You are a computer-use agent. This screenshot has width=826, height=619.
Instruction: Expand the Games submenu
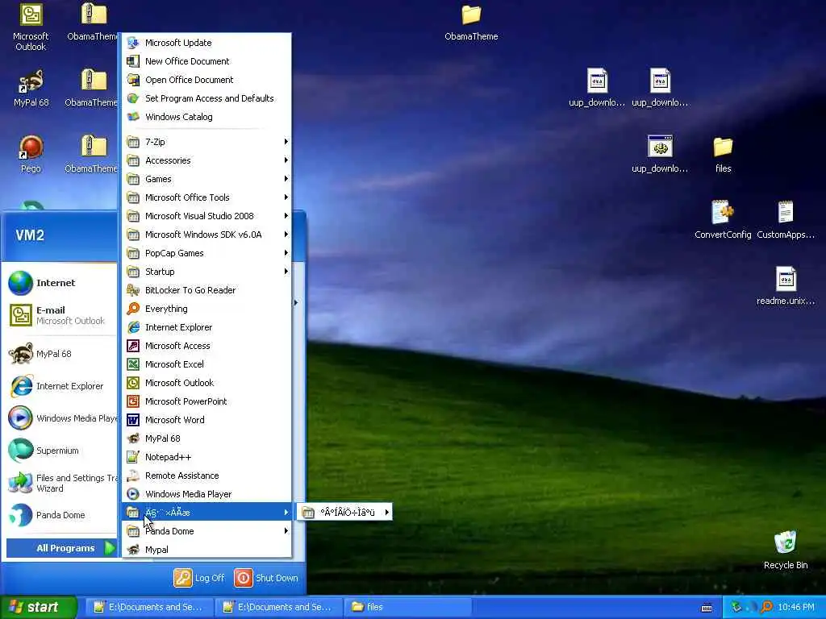(x=206, y=179)
